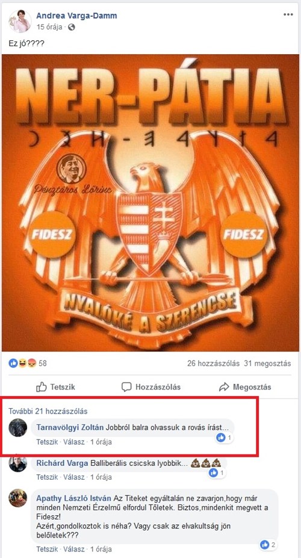Click the Megosztás share arrow icon

click(224, 387)
